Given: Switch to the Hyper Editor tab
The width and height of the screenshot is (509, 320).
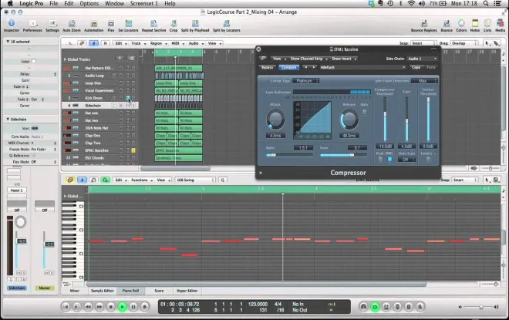Looking at the screenshot, I should pos(187,291).
